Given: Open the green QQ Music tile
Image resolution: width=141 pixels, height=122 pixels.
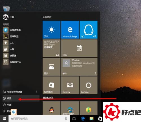Looking at the screenshot, I should 89,108.
